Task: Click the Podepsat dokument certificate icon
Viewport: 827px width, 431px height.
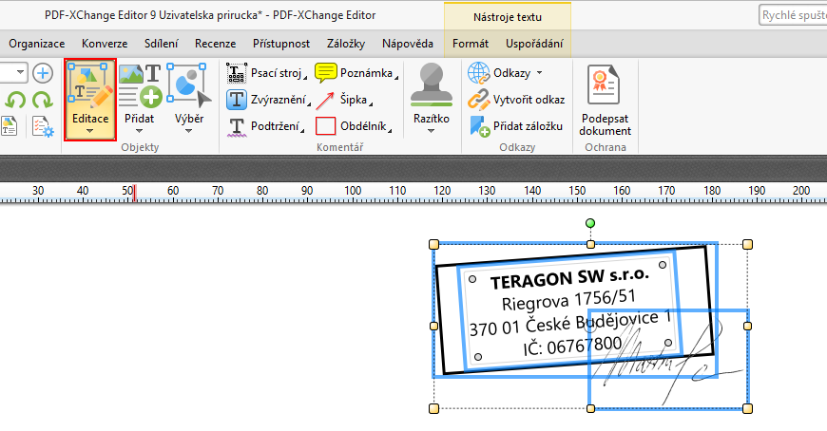Action: pos(604,85)
